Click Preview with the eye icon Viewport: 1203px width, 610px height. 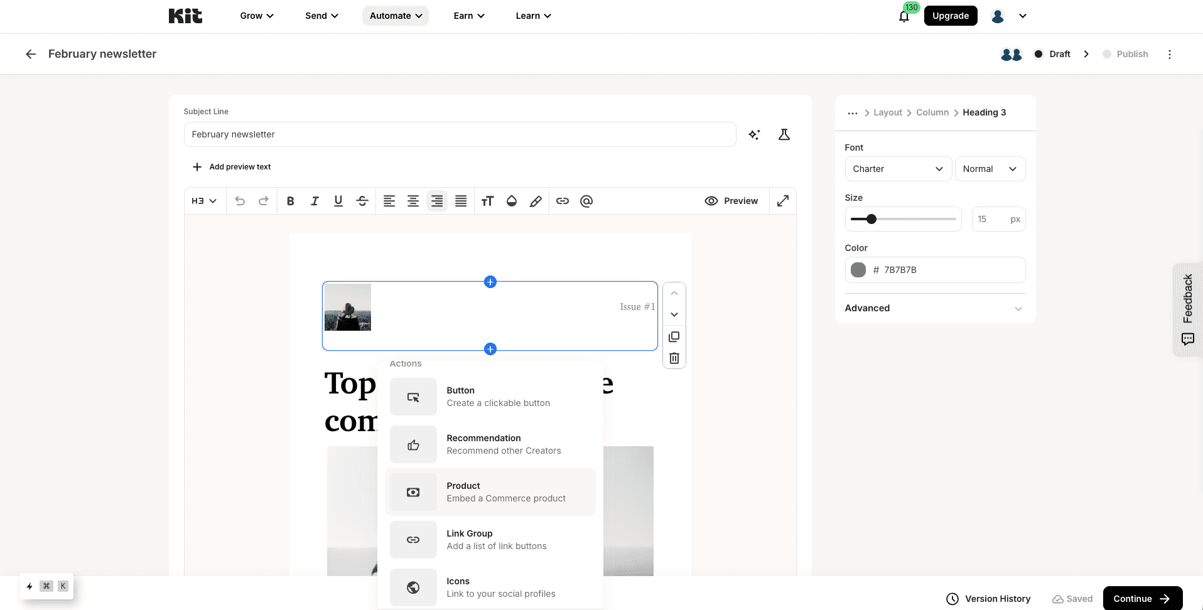731,201
